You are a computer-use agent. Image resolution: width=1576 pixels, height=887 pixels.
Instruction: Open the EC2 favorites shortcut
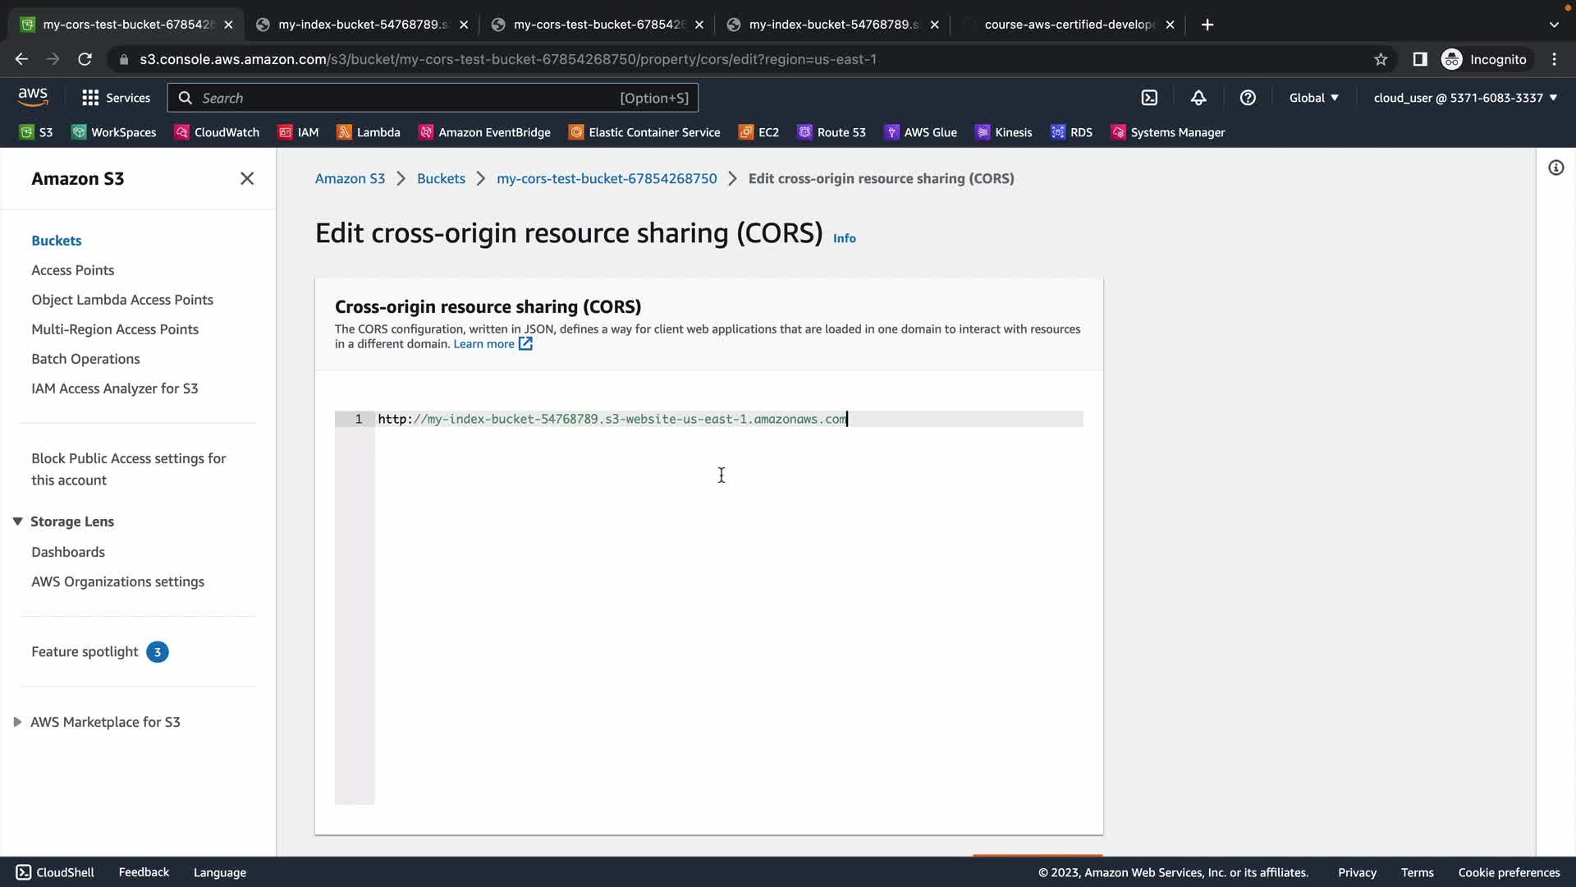pos(758,132)
